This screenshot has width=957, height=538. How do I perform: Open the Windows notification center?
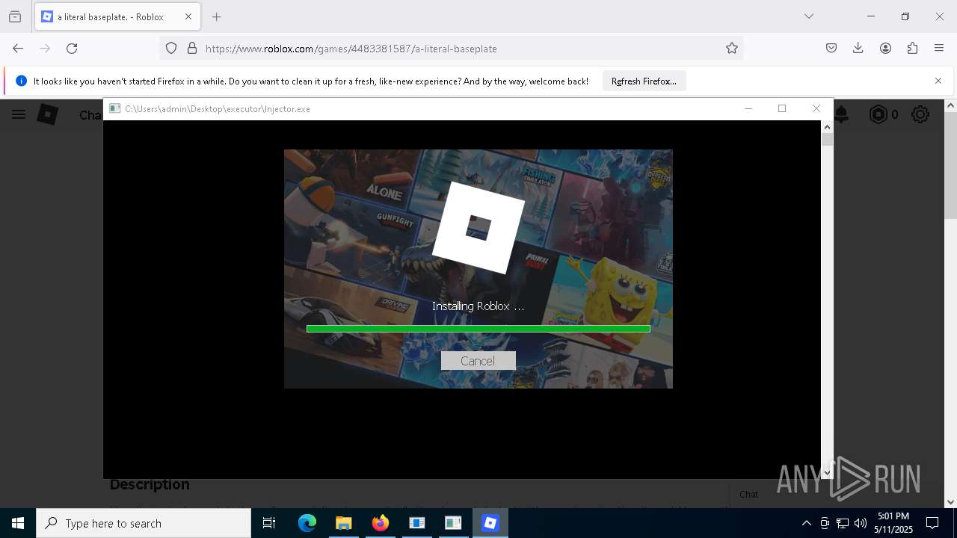point(932,523)
